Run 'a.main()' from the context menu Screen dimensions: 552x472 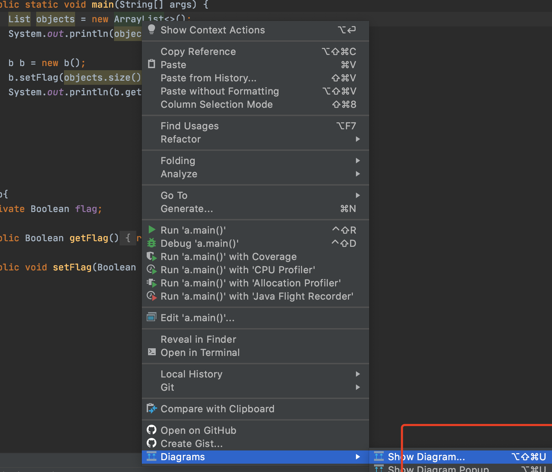tap(255, 230)
